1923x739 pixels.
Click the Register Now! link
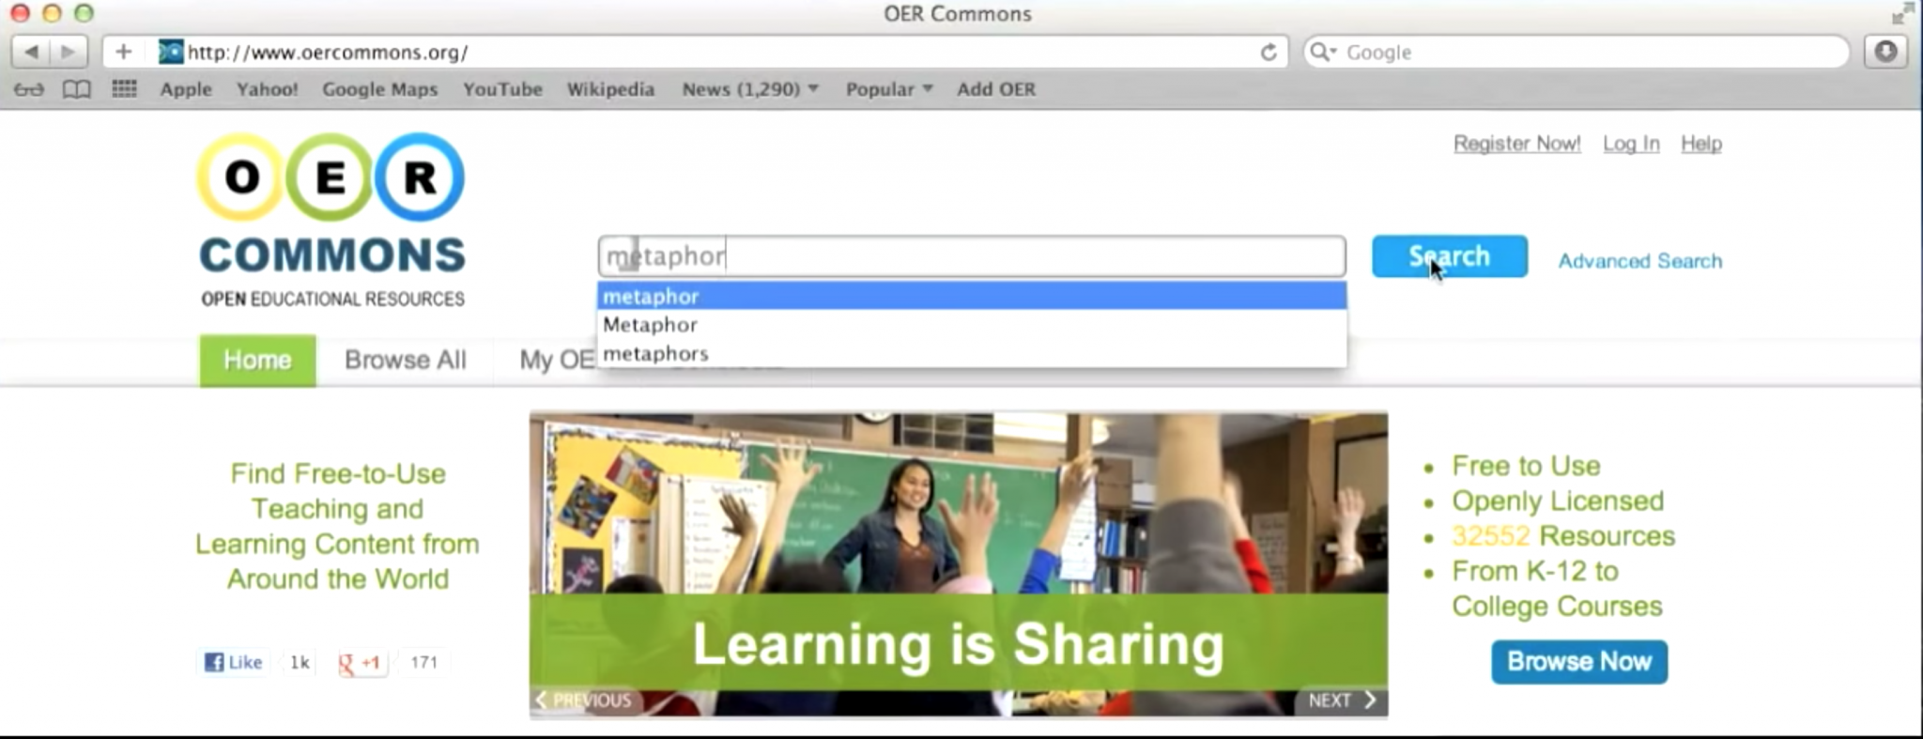(1516, 144)
